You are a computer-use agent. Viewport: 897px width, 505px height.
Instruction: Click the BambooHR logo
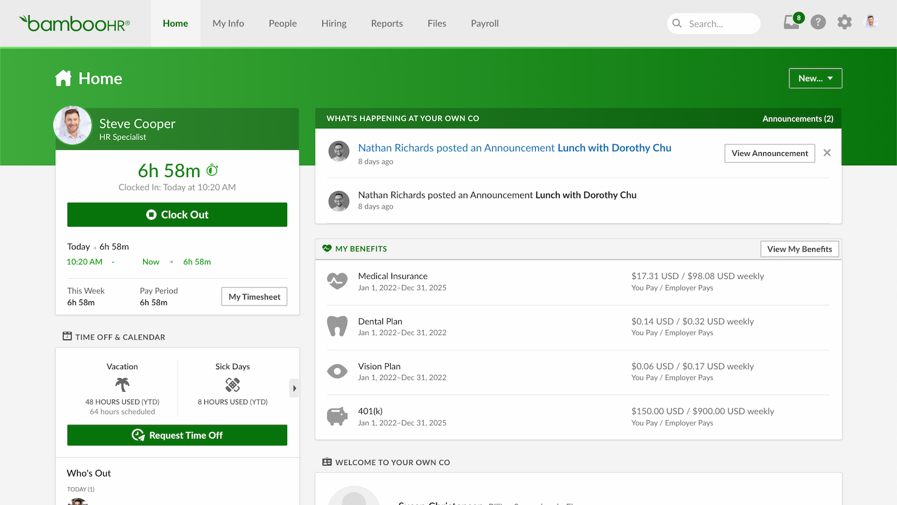pos(74,23)
